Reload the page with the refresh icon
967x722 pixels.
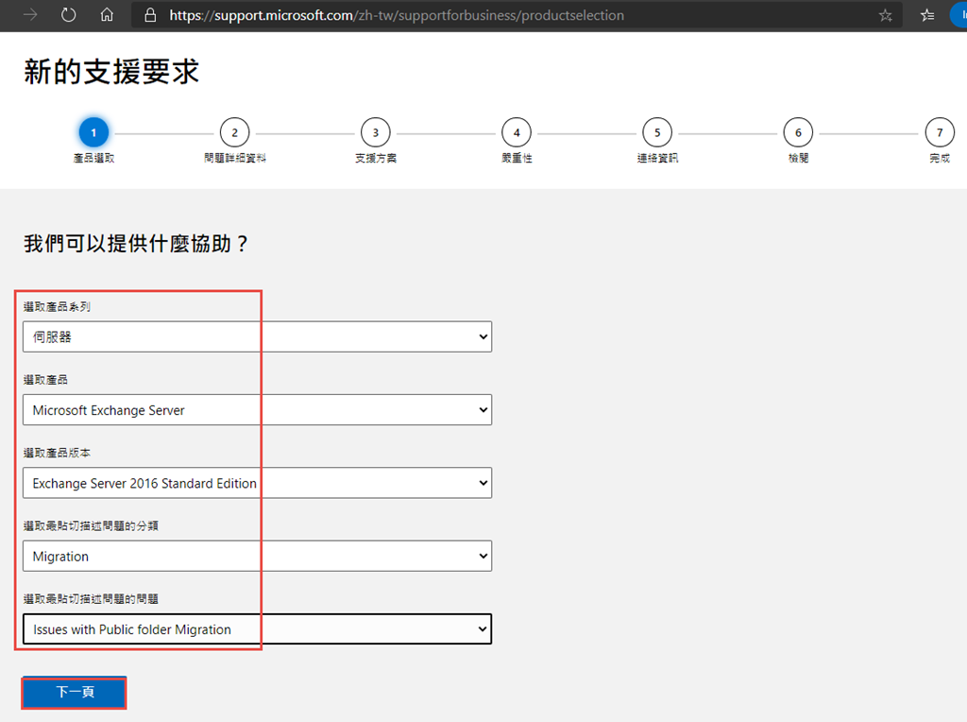(x=69, y=15)
